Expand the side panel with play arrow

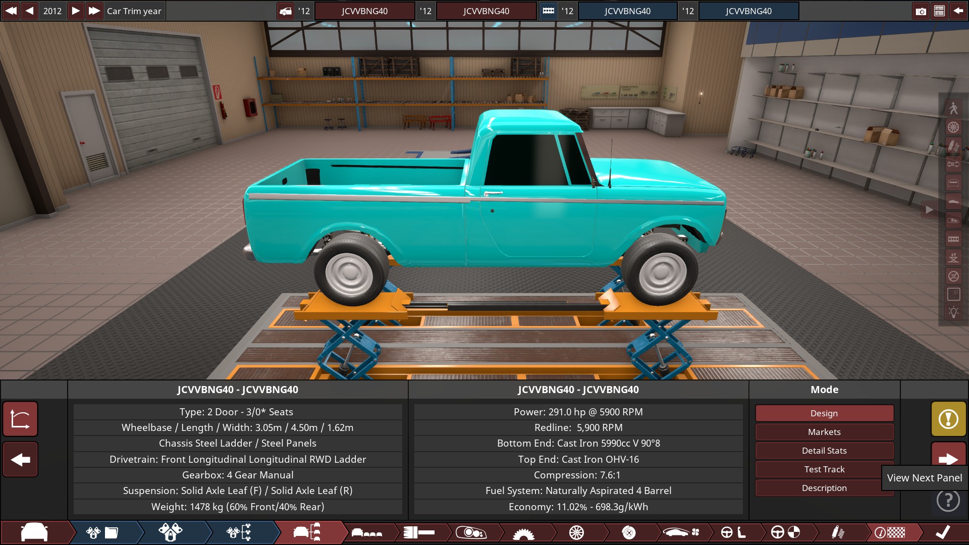(930, 209)
